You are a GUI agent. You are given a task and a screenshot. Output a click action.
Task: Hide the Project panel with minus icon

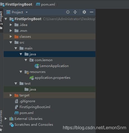click(x=92, y=12)
